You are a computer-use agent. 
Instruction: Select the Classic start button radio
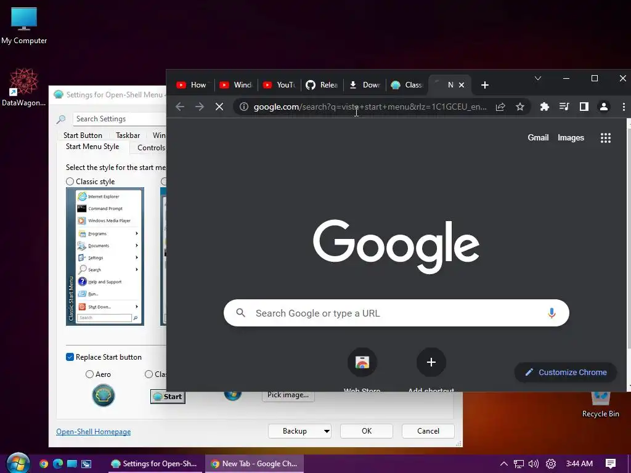(x=149, y=374)
